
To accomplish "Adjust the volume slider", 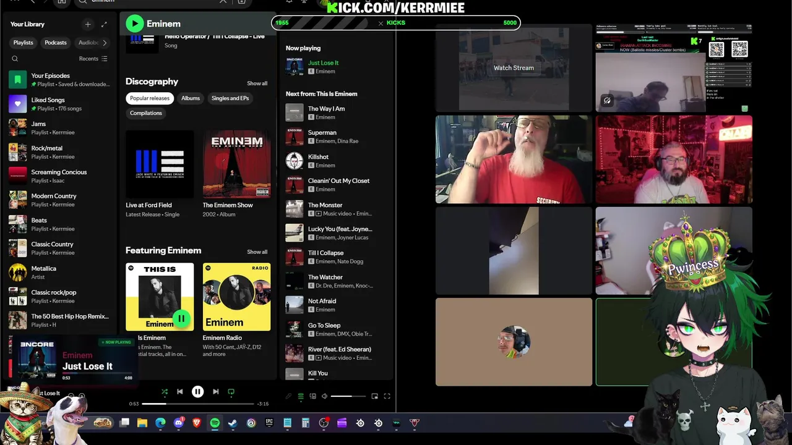I will [350, 396].
